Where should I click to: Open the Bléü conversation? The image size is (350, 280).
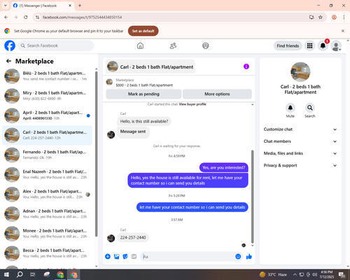[x=47, y=76]
